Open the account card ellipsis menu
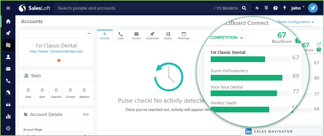The height and width of the screenshot is (136, 324). [x=89, y=33]
